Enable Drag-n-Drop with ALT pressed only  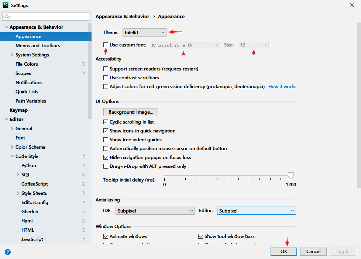click(x=106, y=166)
